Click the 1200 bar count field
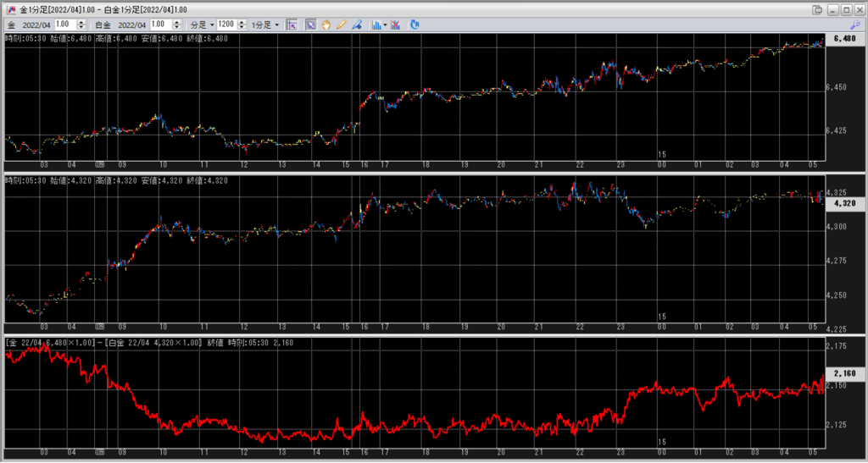 (226, 25)
